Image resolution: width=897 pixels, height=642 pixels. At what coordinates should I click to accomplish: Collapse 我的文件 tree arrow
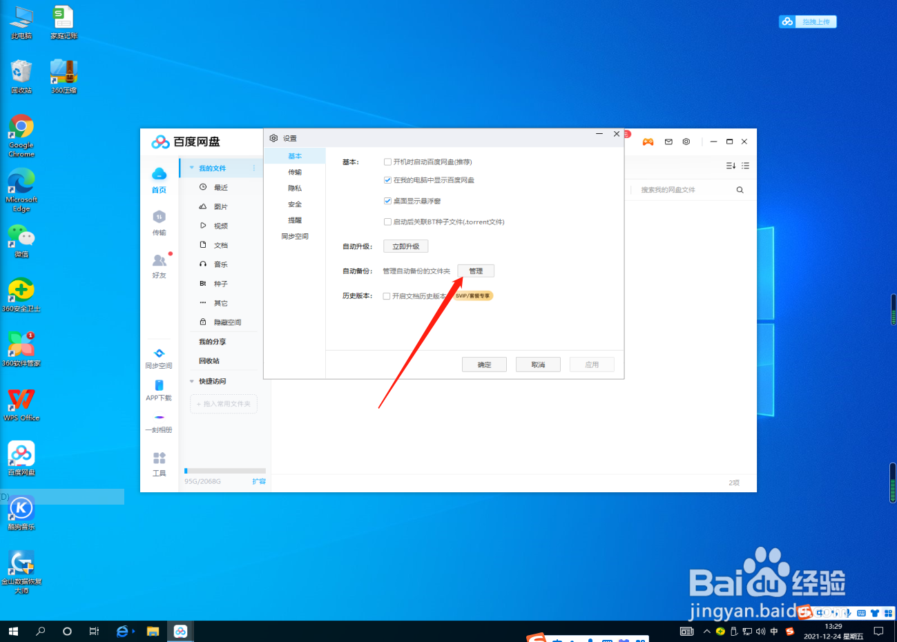point(192,168)
